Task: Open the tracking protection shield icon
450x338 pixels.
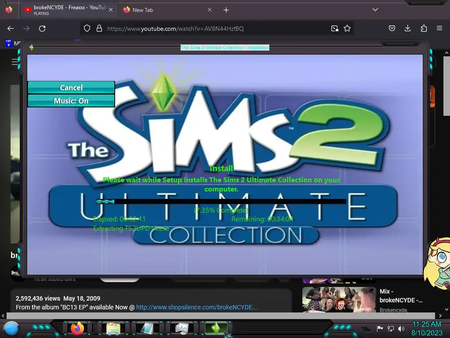Action: pyautogui.click(x=87, y=29)
